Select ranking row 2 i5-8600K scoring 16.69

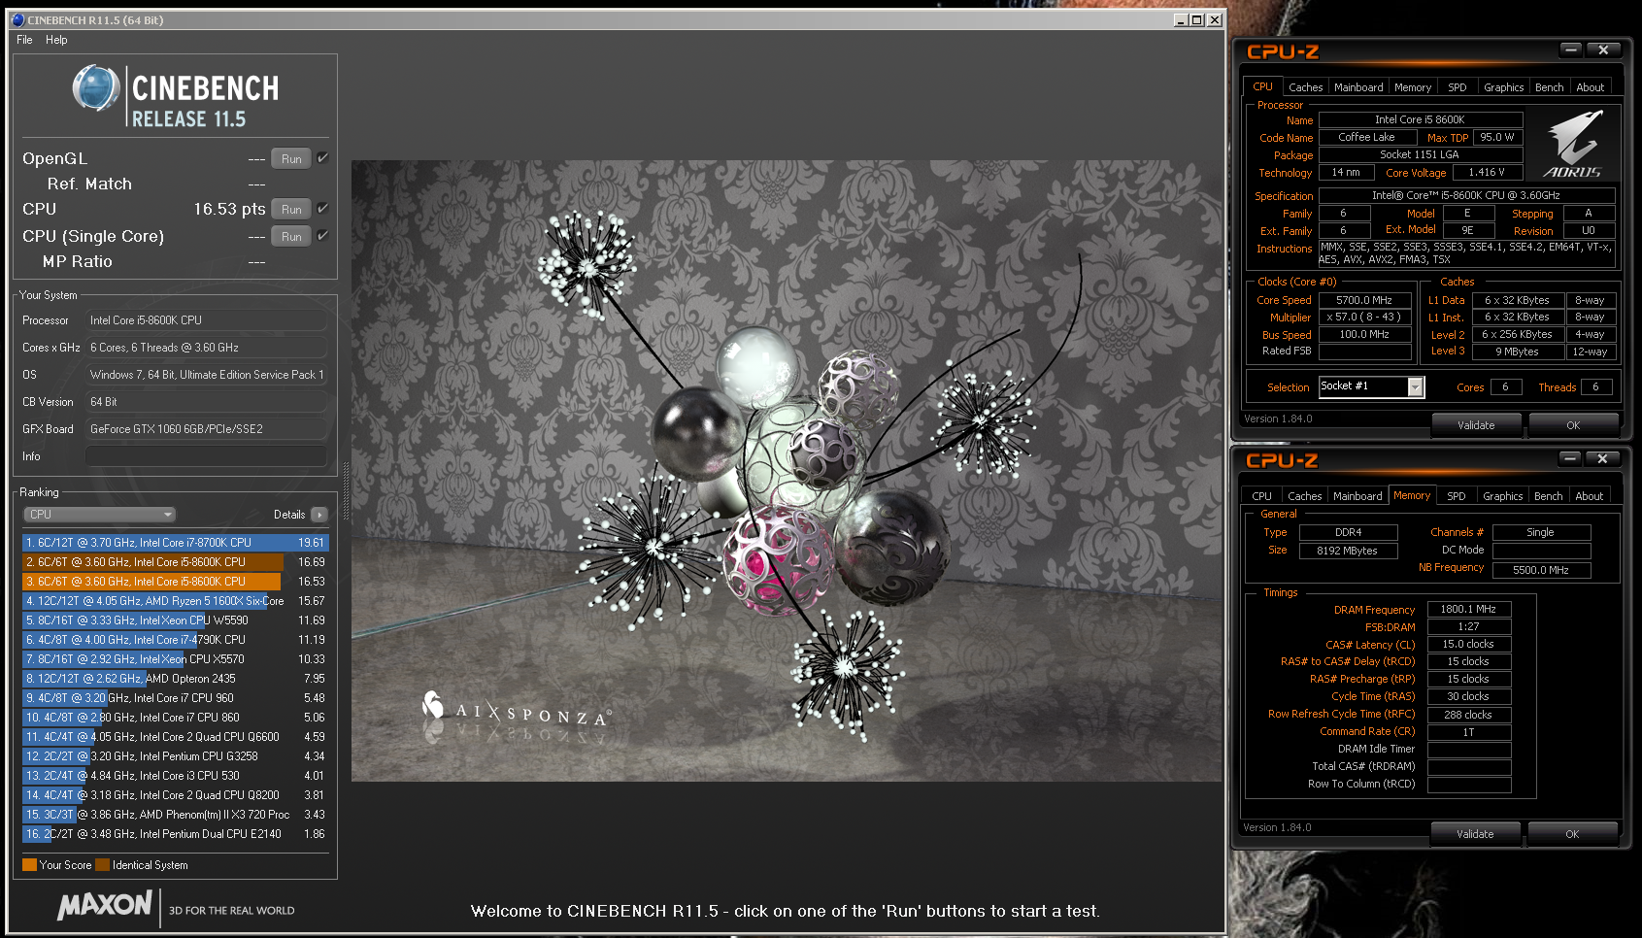click(x=176, y=562)
